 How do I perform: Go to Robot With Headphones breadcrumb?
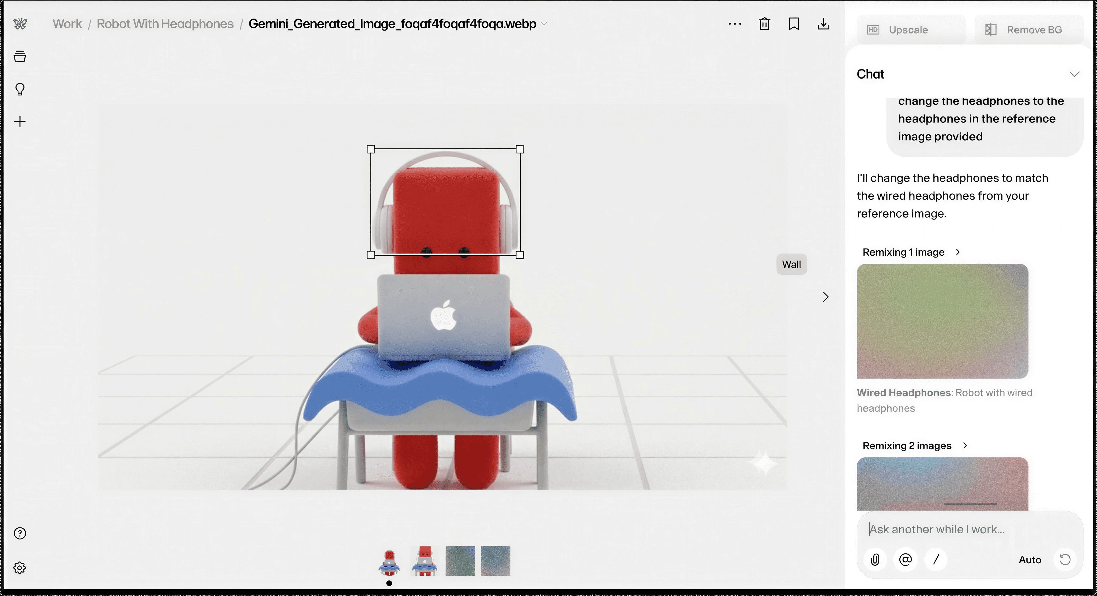coord(165,24)
